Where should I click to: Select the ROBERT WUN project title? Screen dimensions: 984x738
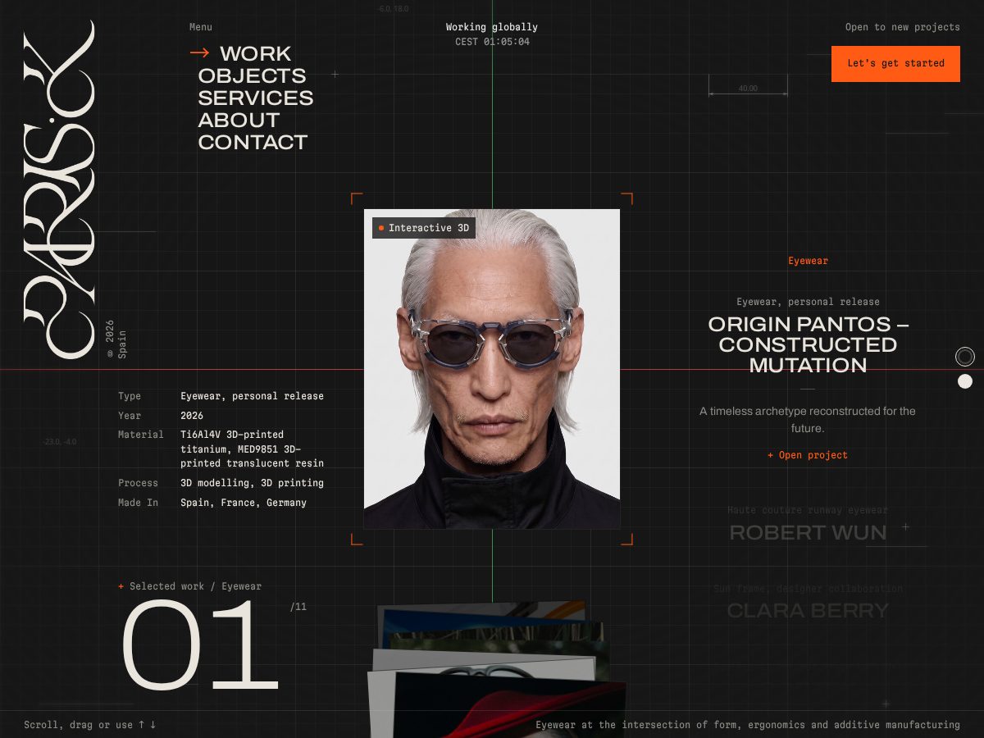click(x=808, y=533)
